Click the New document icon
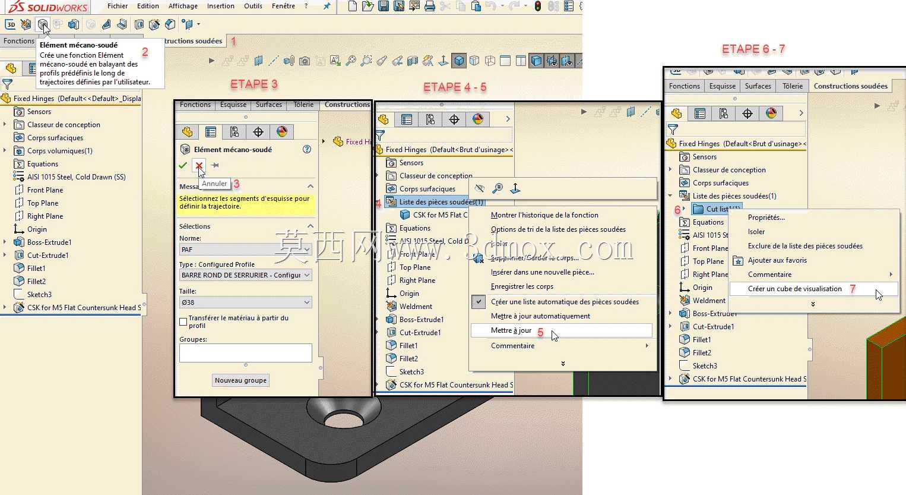Viewport: 906px width, 495px height. point(353,7)
